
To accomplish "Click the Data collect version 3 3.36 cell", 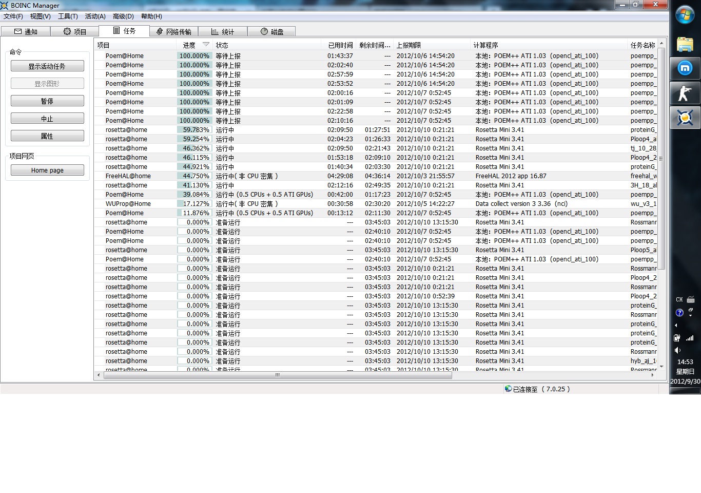I will point(521,204).
